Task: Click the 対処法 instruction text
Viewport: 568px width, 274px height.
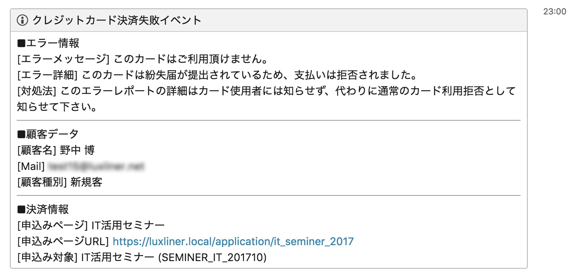Action: coord(266,91)
